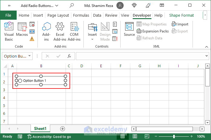This screenshot has width=211, height=140.
Task: Click the zoom slider handle
Action: [174, 136]
